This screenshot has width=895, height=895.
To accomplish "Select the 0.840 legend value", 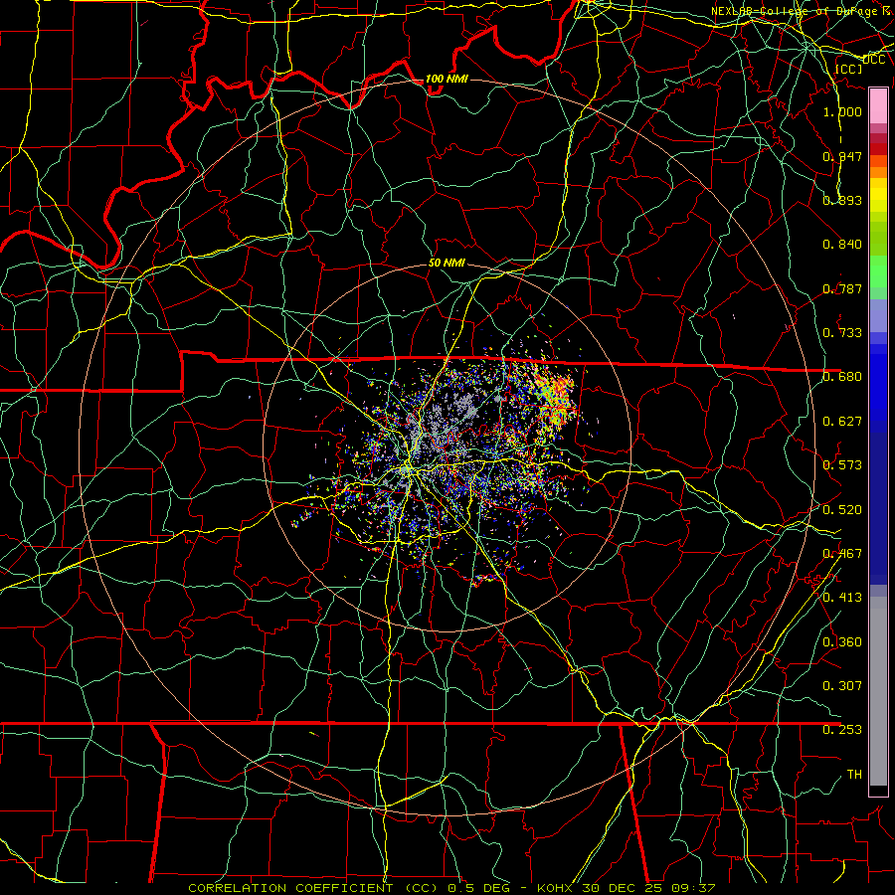I will (x=842, y=245).
